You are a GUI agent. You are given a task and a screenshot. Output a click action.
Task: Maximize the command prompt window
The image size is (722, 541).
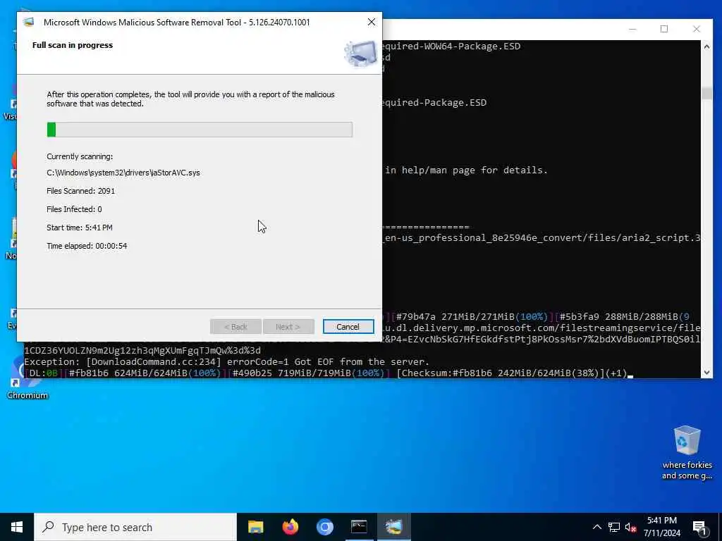(x=664, y=29)
